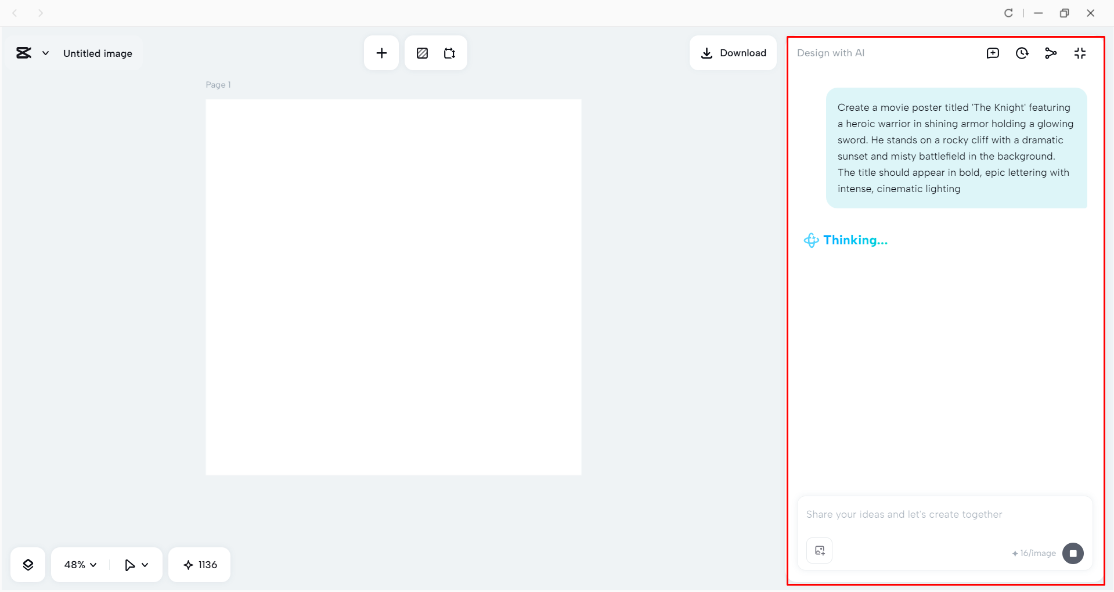Refresh the window with reload icon
This screenshot has height=592, width=1114.
(1008, 13)
